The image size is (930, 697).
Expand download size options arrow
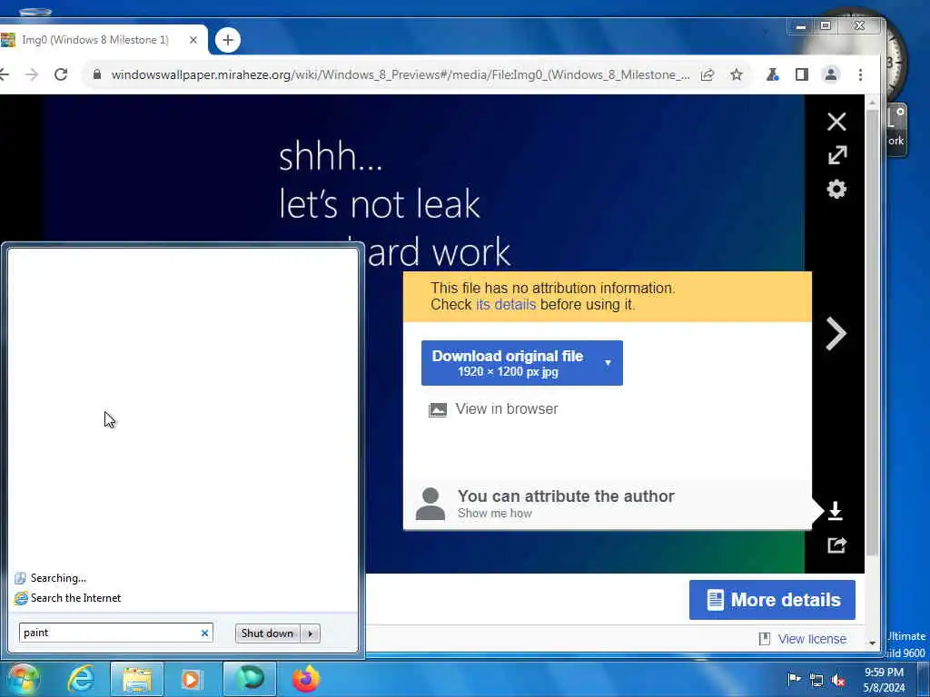(608, 363)
